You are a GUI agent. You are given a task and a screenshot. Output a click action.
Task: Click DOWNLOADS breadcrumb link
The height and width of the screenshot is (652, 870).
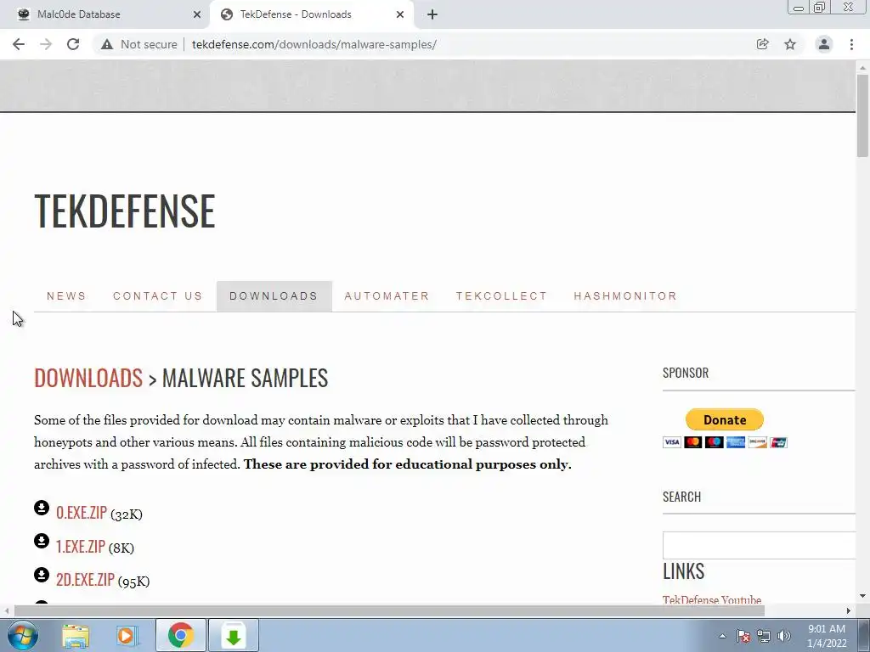[88, 378]
